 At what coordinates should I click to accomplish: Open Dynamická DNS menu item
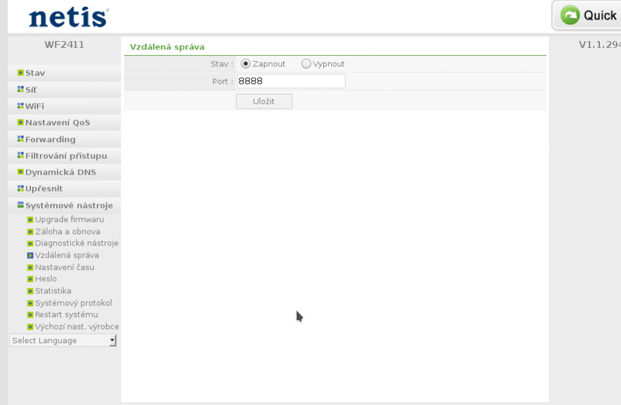tap(60, 172)
